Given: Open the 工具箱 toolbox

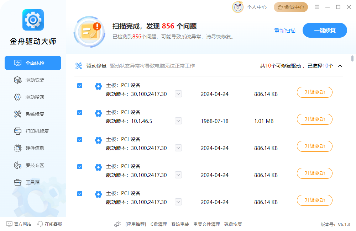Looking at the screenshot, I should click(33, 182).
